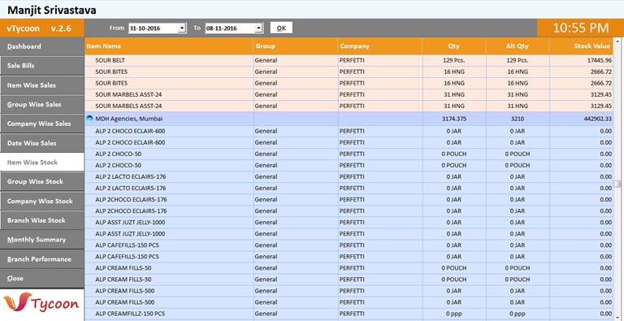The image size is (624, 321).
Task: Click the From date input field
Action: click(x=154, y=28)
